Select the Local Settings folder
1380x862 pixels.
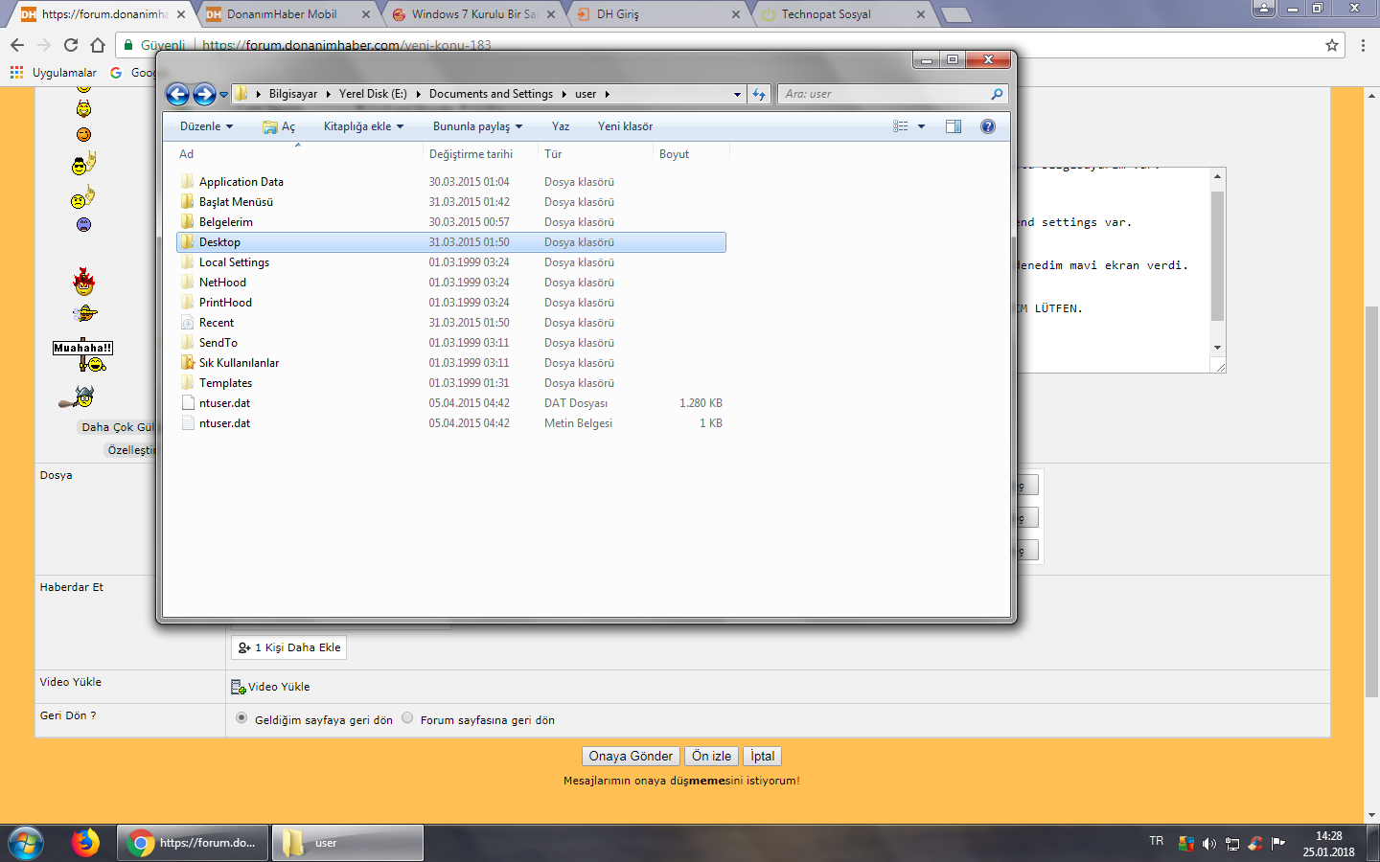click(234, 262)
